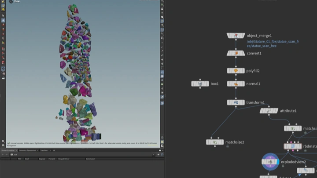Go back with the left arrow in path bar

(x=3, y=155)
